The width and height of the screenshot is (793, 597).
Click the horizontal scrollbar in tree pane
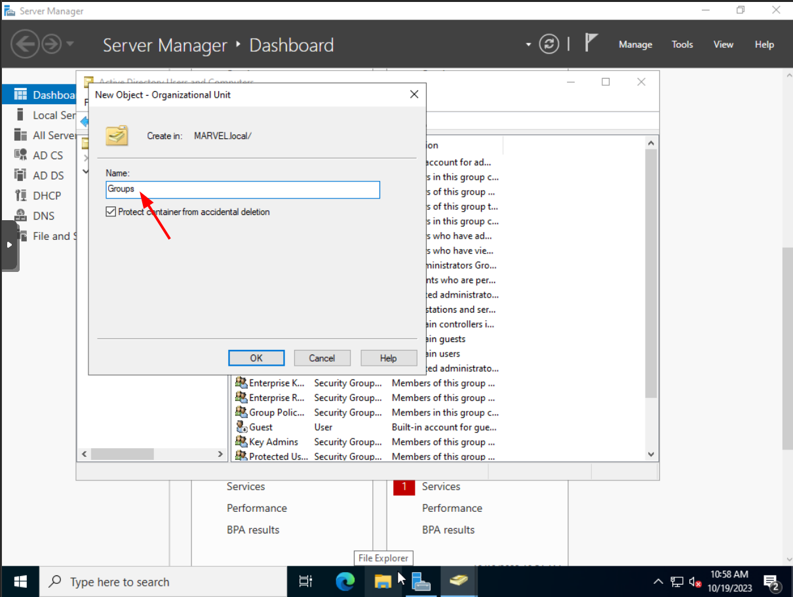click(123, 454)
